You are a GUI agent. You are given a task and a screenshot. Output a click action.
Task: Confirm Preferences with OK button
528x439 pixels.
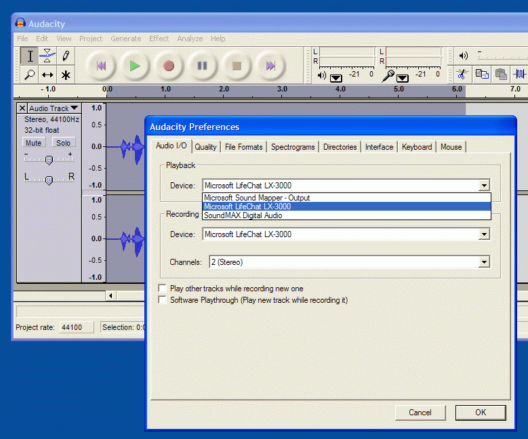481,413
